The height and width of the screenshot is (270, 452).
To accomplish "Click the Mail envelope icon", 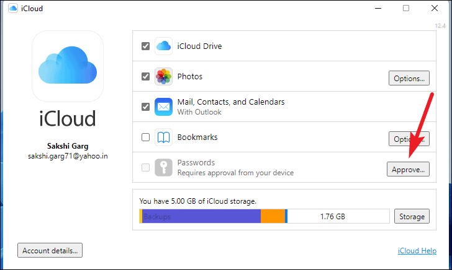I will (x=163, y=107).
